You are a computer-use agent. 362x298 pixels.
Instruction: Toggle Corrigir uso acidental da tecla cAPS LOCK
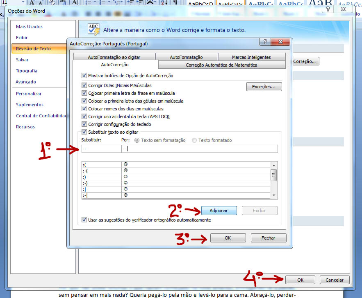pyautogui.click(x=84, y=117)
